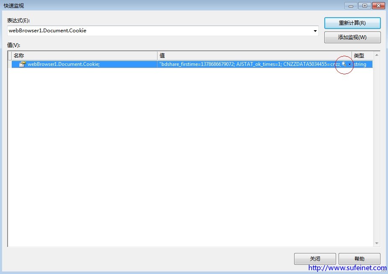Click the 关闭 button
Screen dimensions: 388x274
315,258
